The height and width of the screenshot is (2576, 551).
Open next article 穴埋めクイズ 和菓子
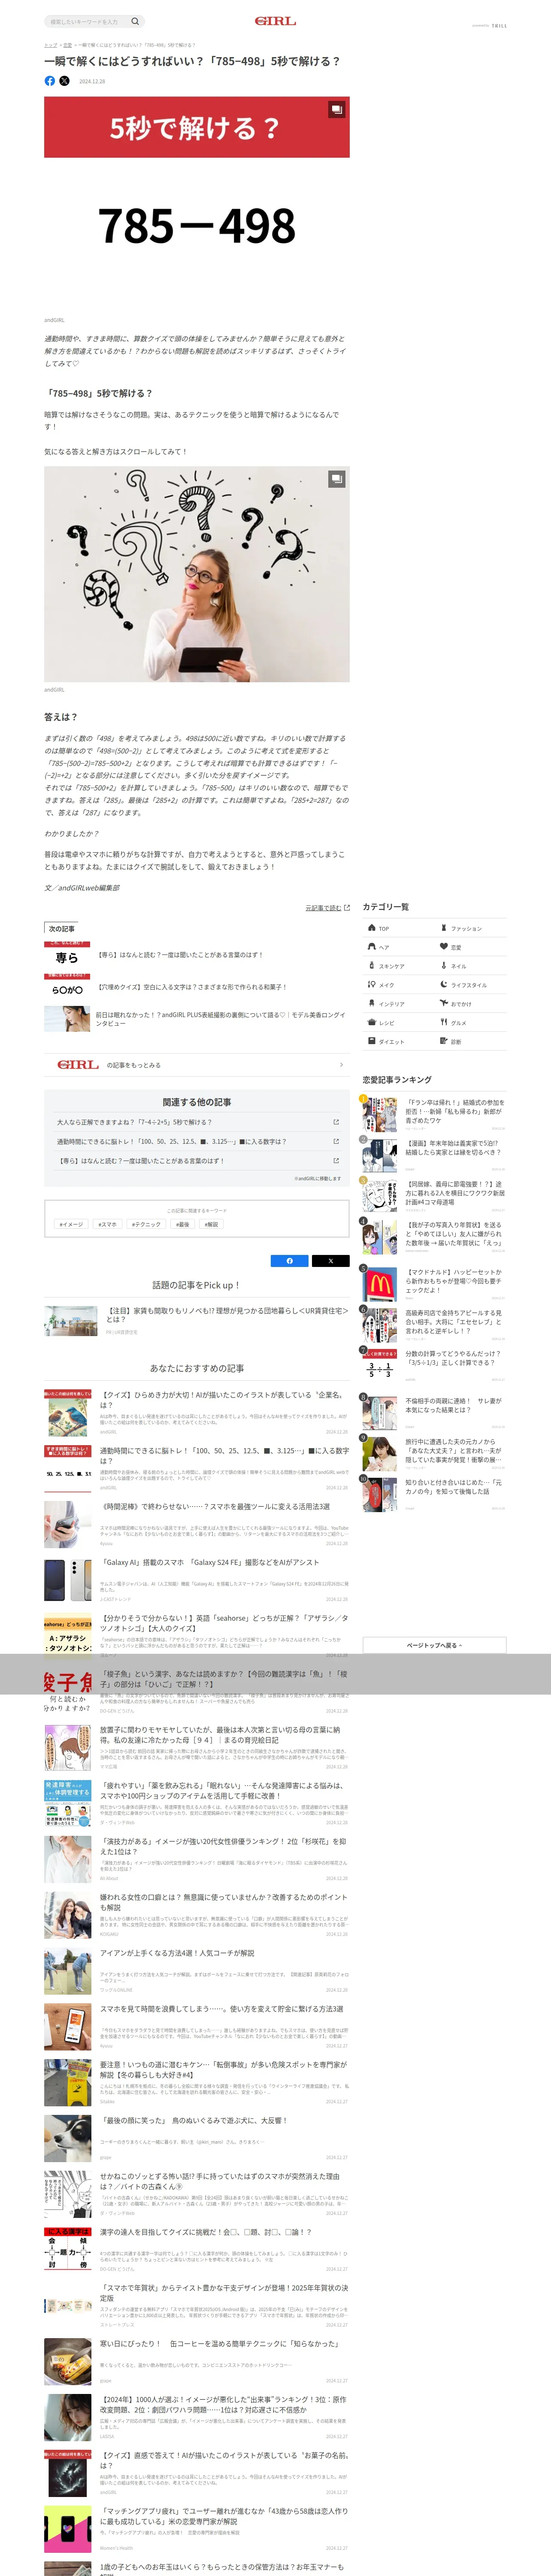[191, 987]
